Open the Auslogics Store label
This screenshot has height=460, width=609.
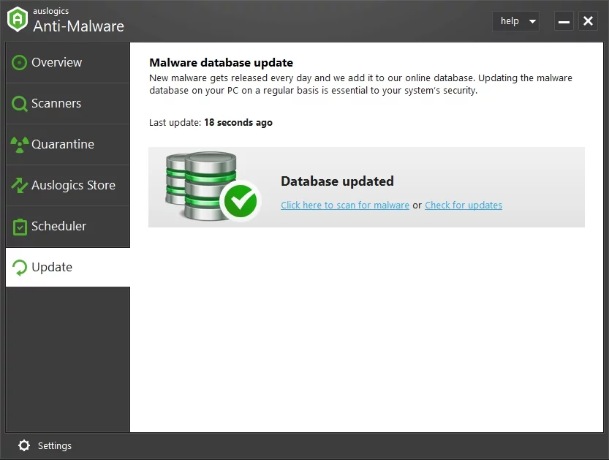coord(73,186)
